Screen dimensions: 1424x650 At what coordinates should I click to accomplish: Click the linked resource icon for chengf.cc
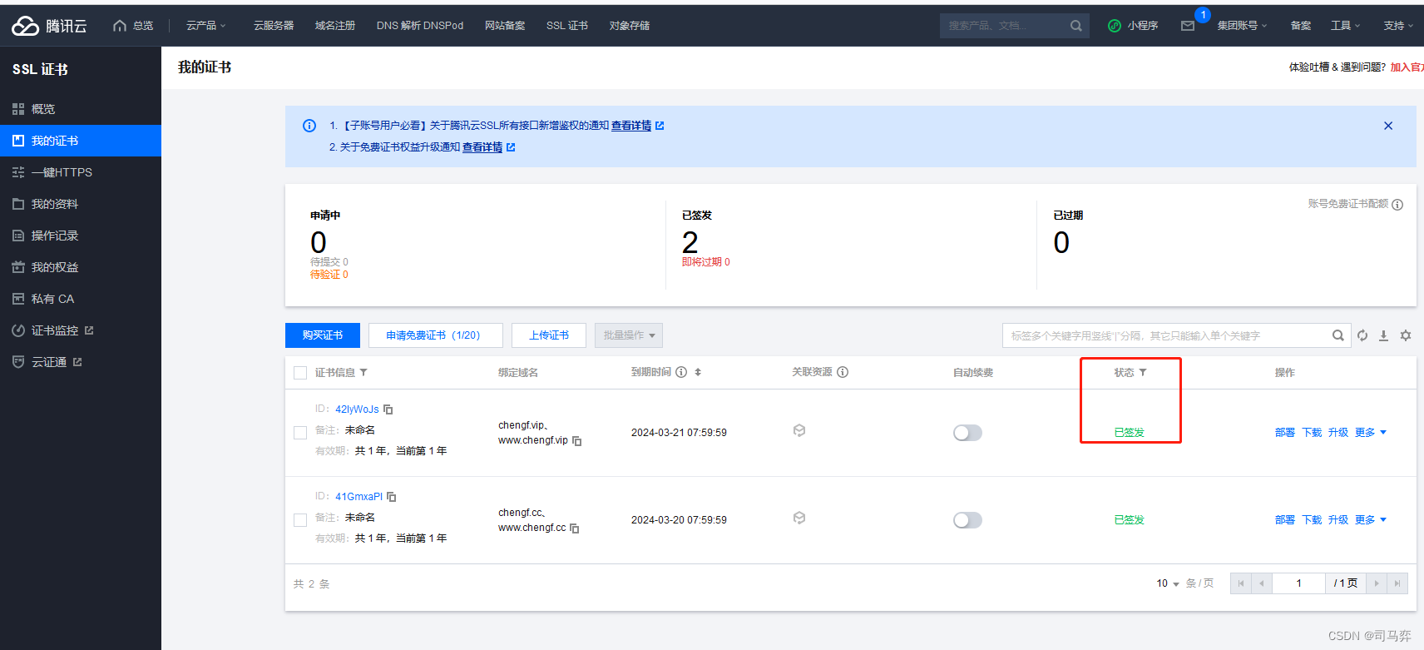799,518
